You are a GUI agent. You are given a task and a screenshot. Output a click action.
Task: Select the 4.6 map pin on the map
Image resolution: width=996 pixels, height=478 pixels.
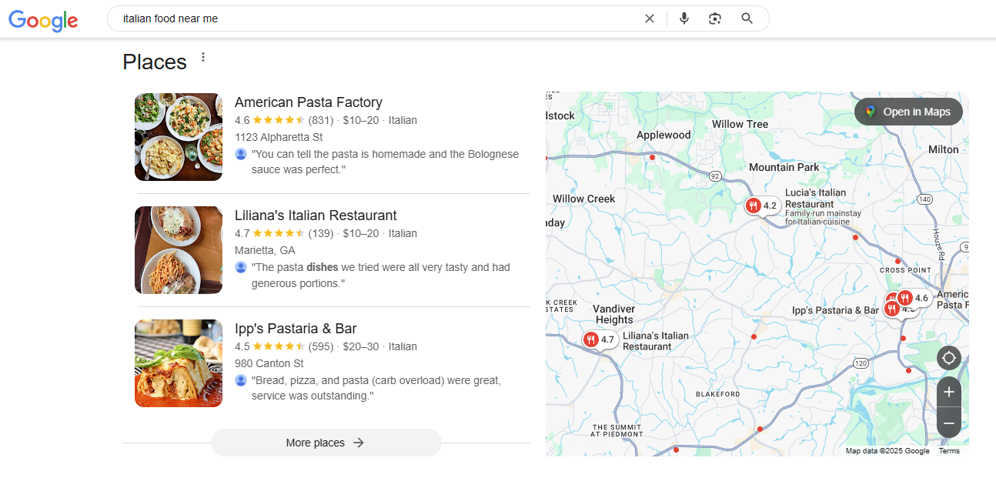click(x=914, y=298)
